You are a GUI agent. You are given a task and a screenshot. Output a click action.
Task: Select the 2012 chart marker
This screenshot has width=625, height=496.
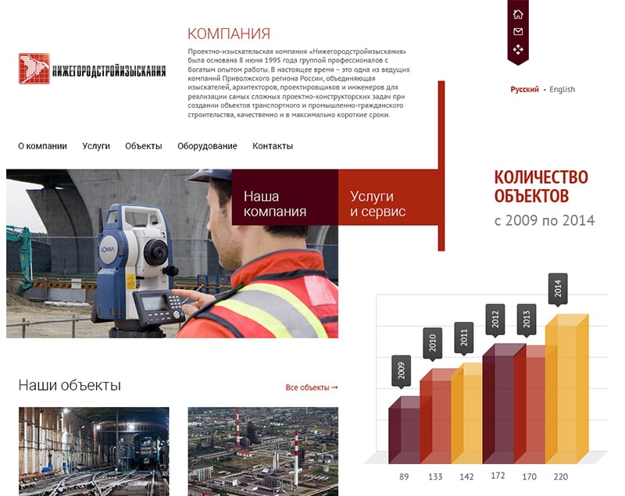click(495, 319)
